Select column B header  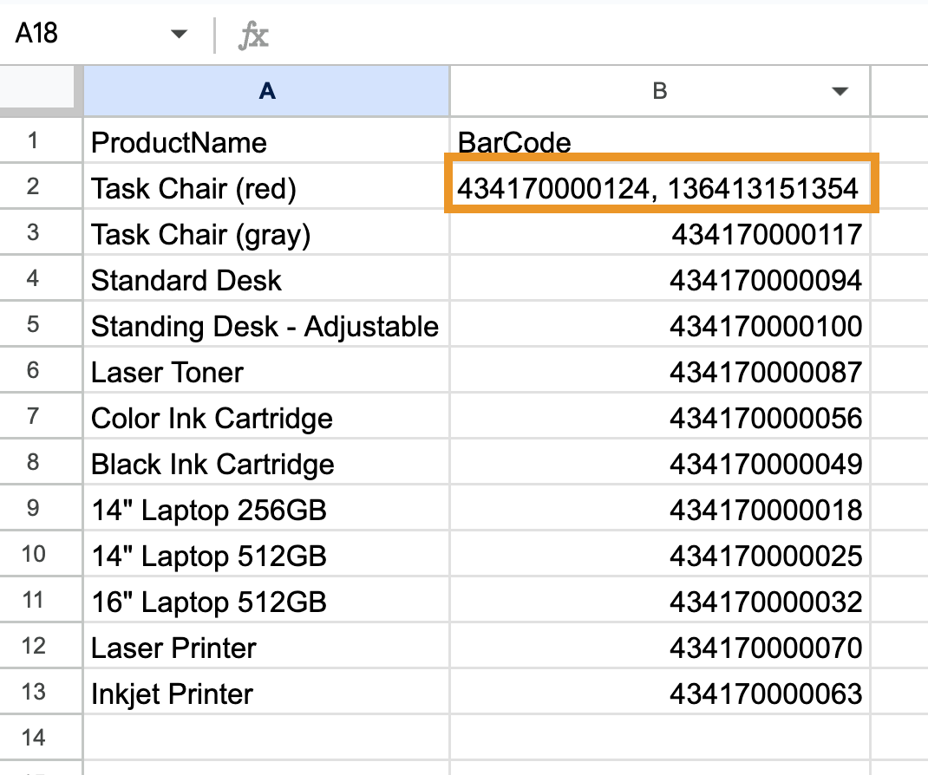pyautogui.click(x=659, y=91)
